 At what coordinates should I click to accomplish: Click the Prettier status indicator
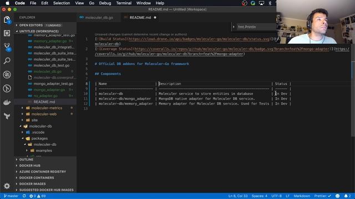point(322,196)
